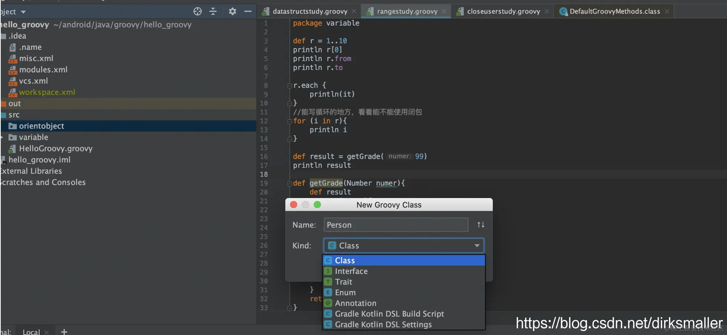Select workspace.xml in the project tree
This screenshot has width=727, height=335.
click(128, 92)
